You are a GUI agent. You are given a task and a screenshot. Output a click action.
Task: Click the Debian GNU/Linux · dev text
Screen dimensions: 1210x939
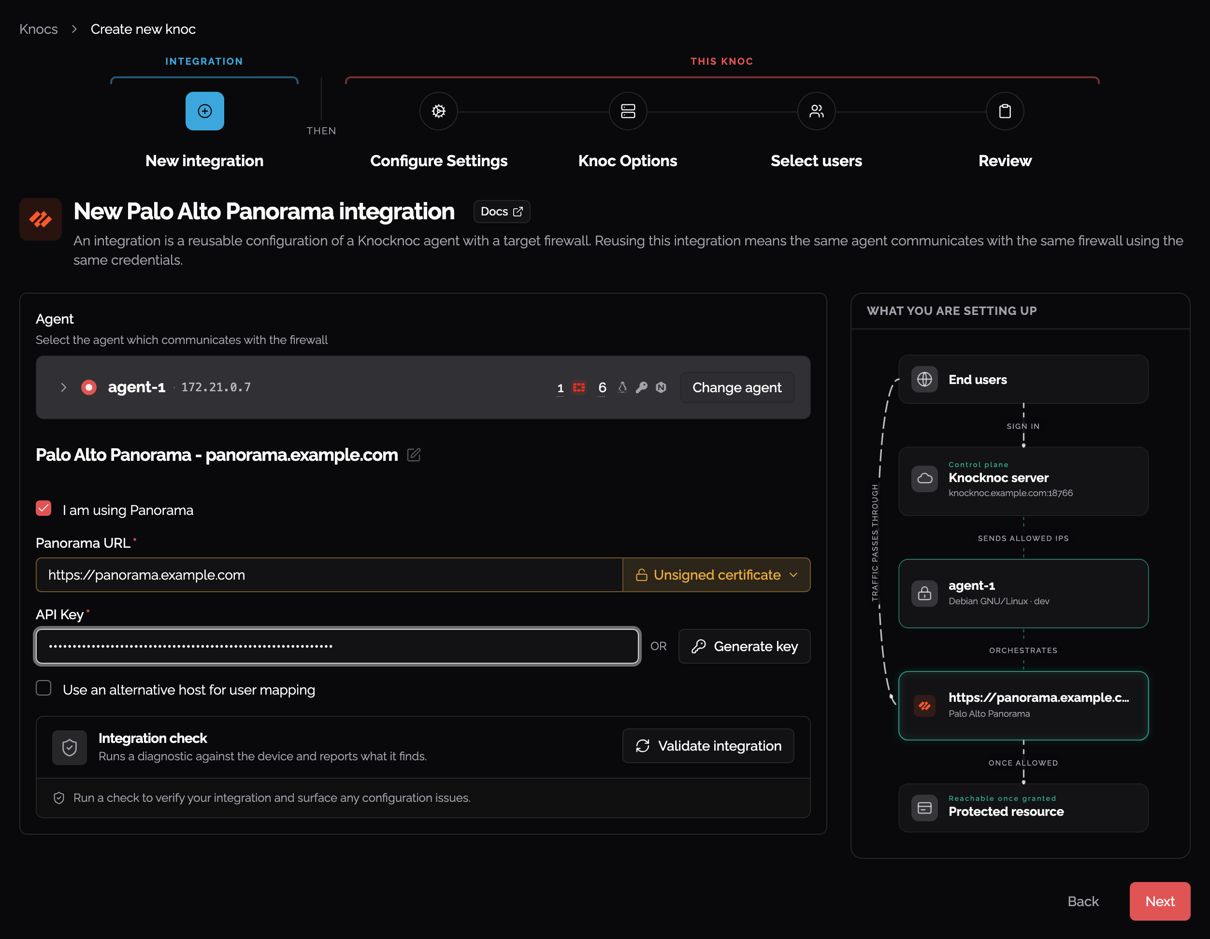coord(999,601)
